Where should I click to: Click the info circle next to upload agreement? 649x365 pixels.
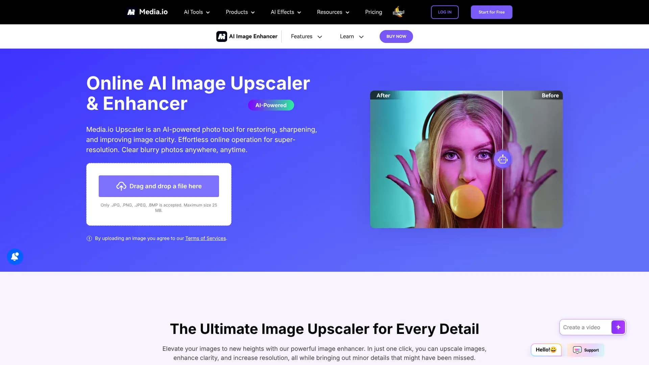(x=89, y=238)
